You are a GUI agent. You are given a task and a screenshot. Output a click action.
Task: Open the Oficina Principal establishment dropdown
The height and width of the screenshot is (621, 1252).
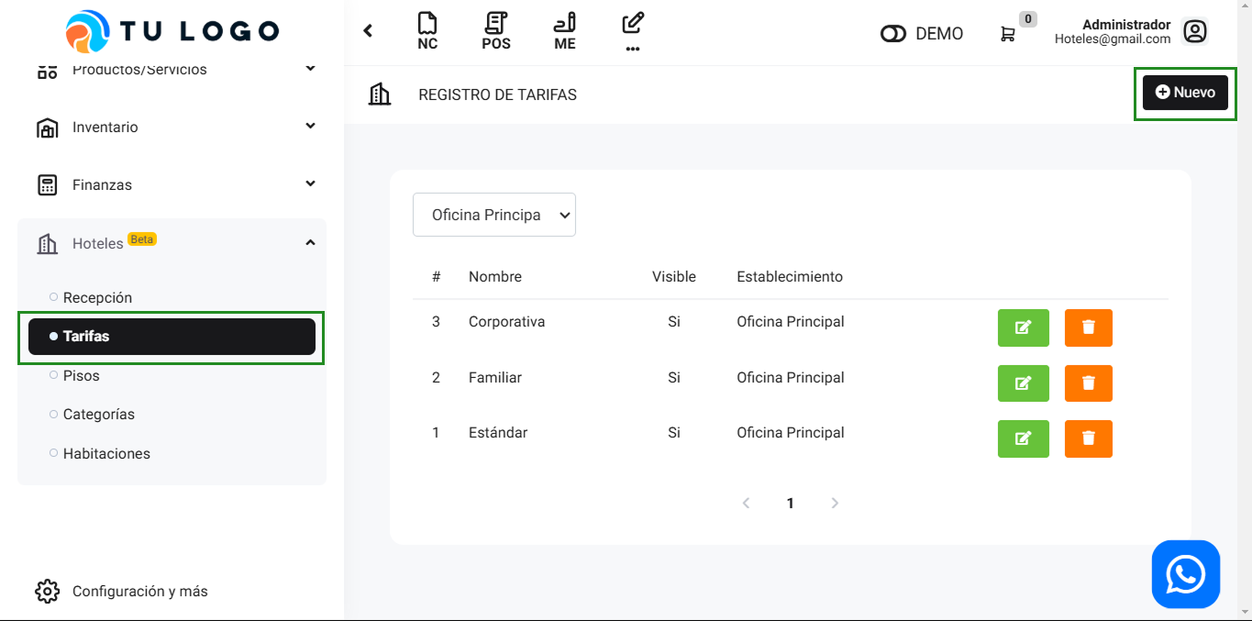pos(494,215)
